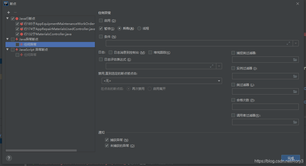Open folder browser for 调用者过滤器
306x166 pixels.
(295, 122)
